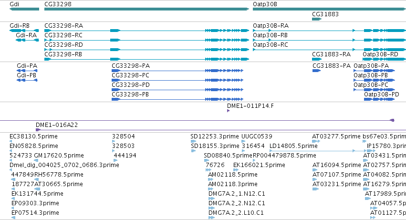Select DMG7A.2_2.L10.C1 feature
406x220 pixels.
[236, 213]
